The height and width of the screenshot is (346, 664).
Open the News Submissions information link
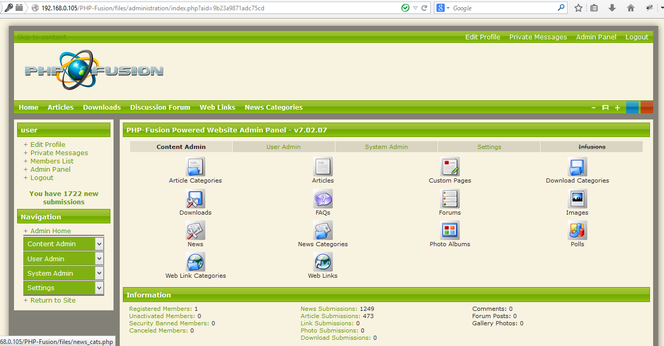coord(329,309)
